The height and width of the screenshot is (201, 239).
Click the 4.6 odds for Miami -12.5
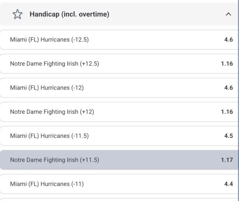pos(228,40)
